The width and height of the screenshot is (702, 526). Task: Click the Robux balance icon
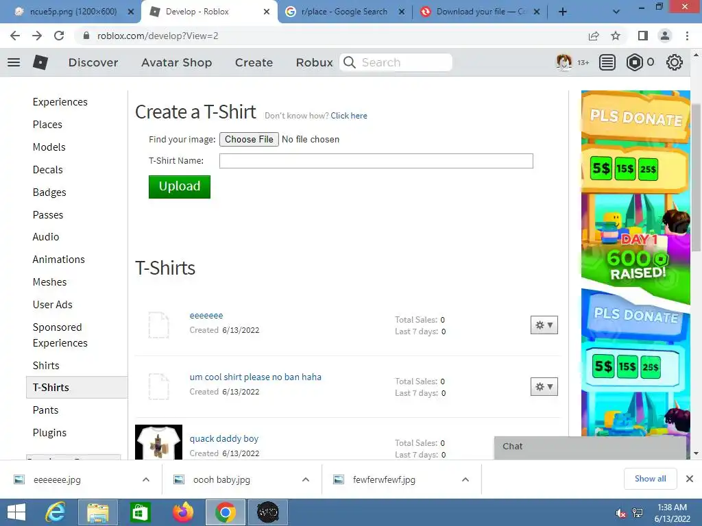pyautogui.click(x=634, y=62)
